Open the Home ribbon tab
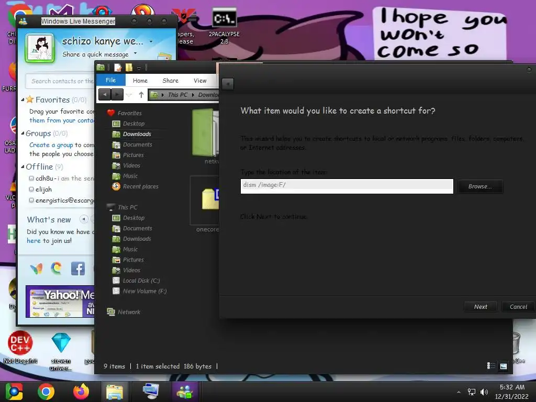Image resolution: width=536 pixels, height=402 pixels. click(x=140, y=81)
